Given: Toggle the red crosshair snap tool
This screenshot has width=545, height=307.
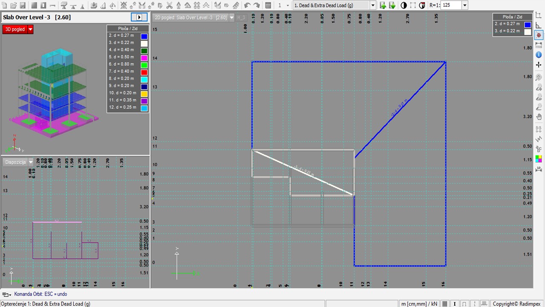Looking at the screenshot, I should click(x=539, y=35).
